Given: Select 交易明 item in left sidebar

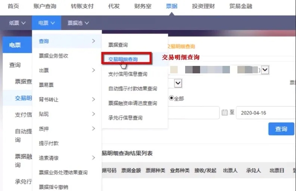Looking at the screenshot, I should (24, 98).
